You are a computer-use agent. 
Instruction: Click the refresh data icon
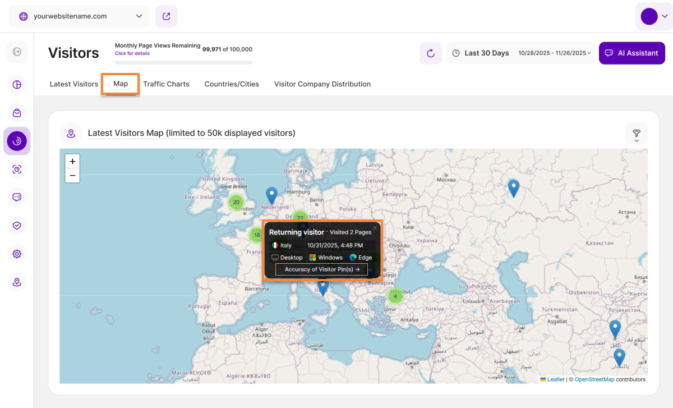(430, 53)
